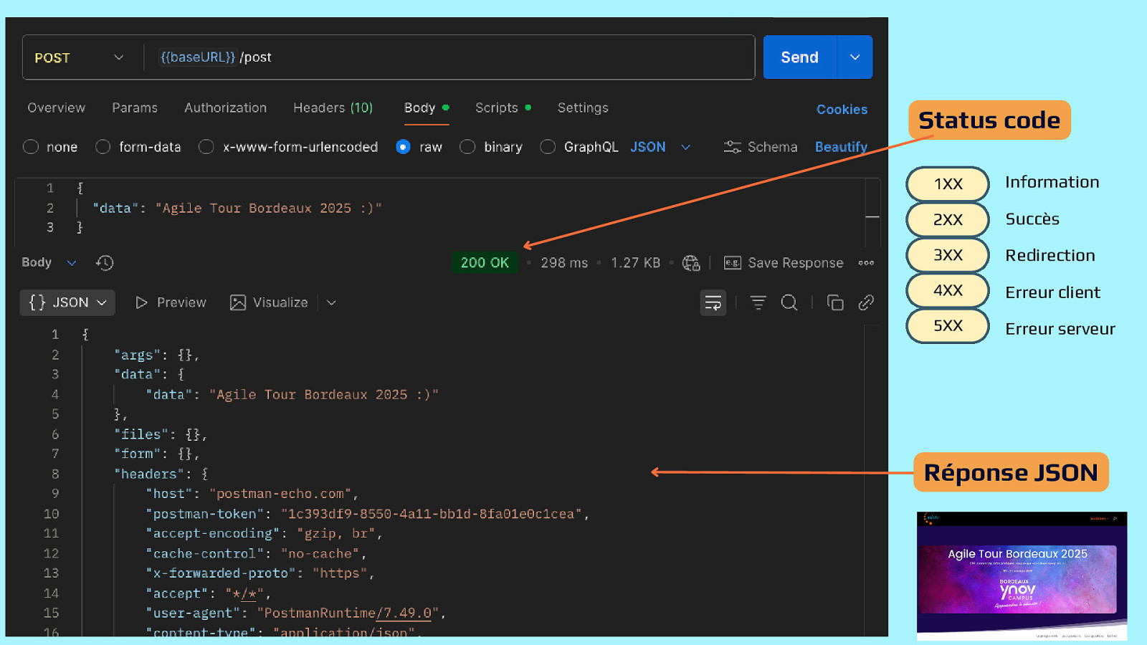1147x645 pixels.
Task: Open the network globe lock icon
Action: click(x=691, y=263)
